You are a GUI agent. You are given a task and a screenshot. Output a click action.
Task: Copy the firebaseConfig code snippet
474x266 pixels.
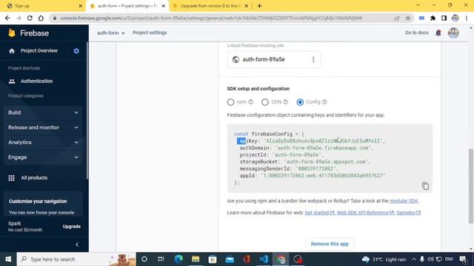425,185
